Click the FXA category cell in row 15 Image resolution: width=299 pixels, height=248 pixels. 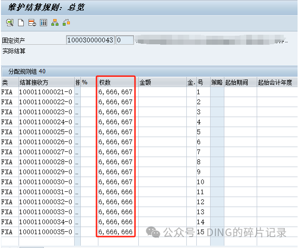(x=10, y=232)
